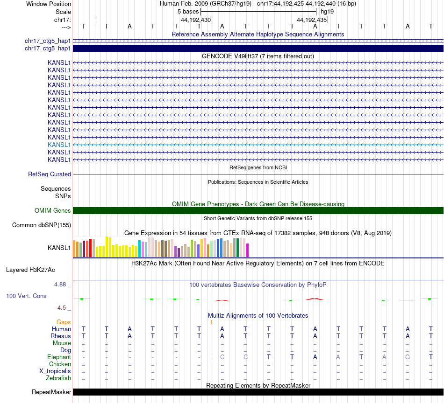
Task: Click the H3K27Ac Mark ENCODE track title
Action: [x=258, y=264]
